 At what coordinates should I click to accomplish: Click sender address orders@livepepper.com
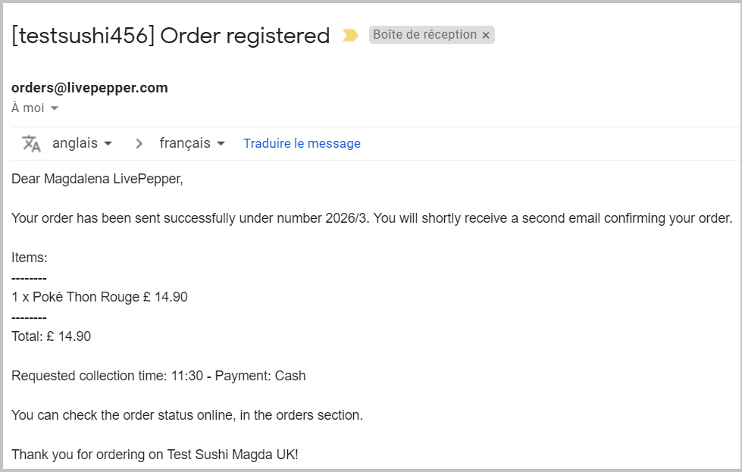(89, 87)
